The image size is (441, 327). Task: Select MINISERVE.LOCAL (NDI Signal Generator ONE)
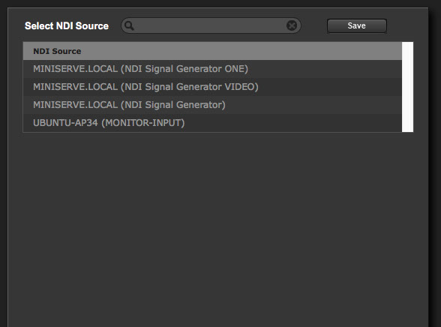click(x=212, y=69)
